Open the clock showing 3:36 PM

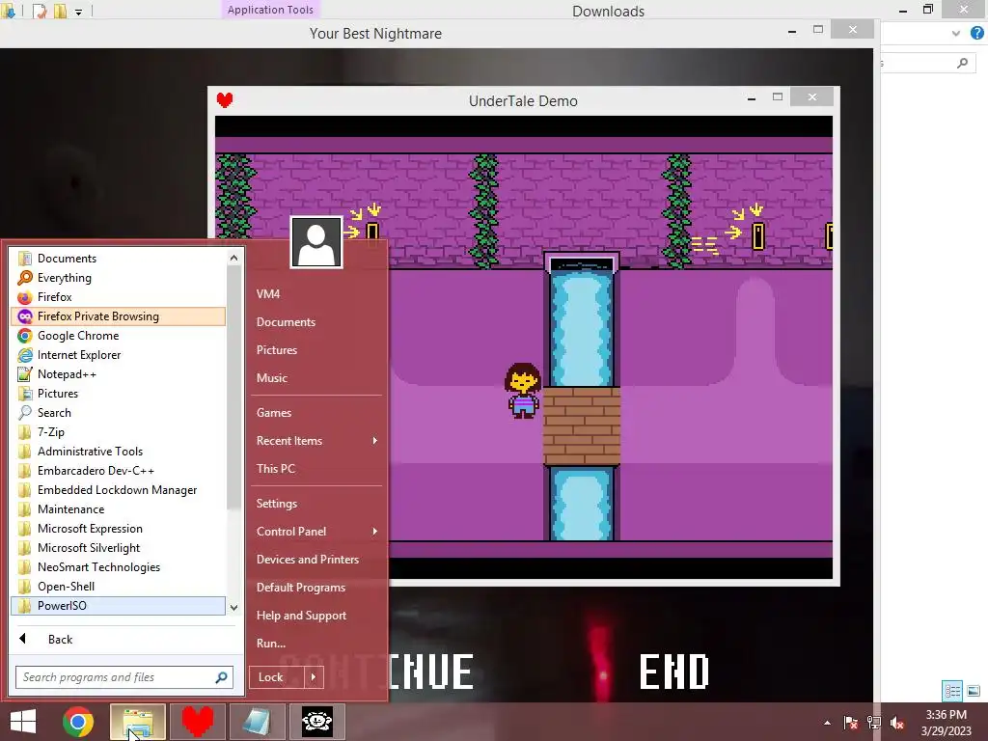pos(946,723)
